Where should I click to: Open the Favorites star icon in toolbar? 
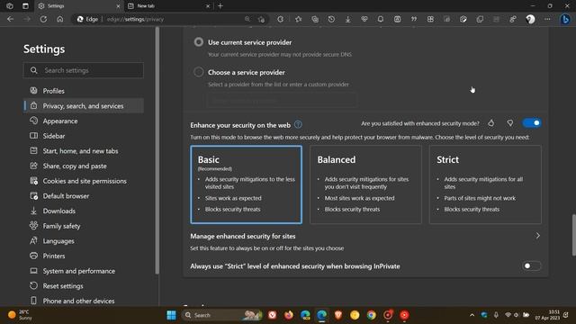coord(298,19)
